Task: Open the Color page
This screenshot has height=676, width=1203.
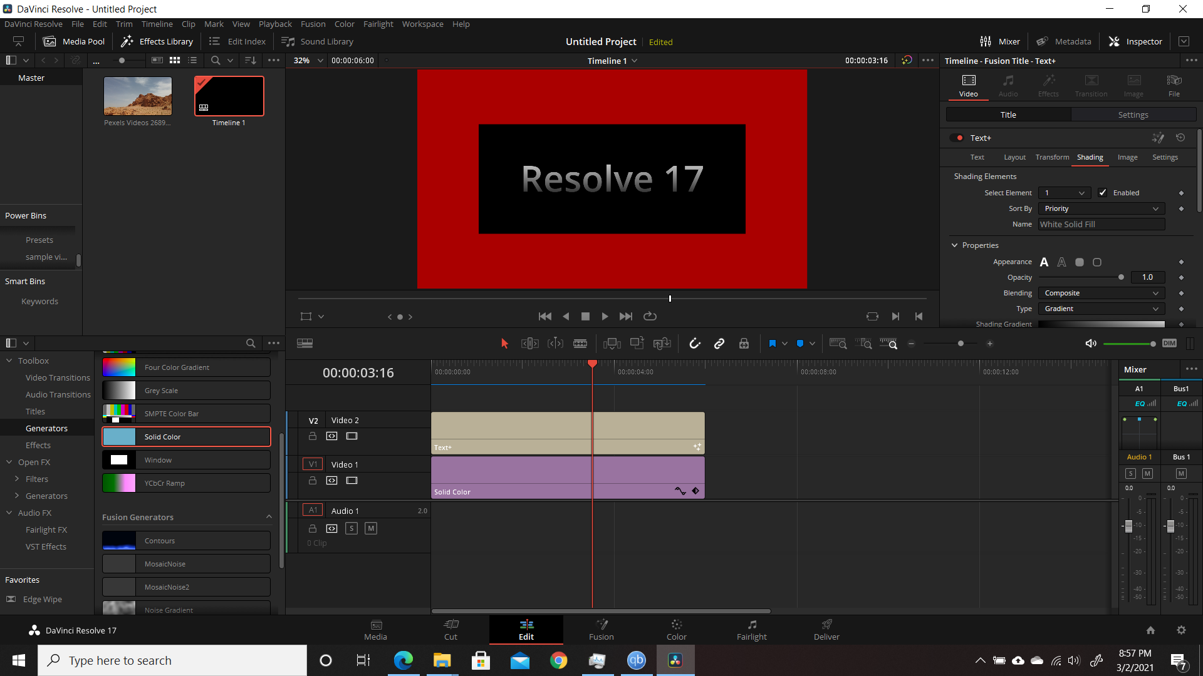Action: (676, 630)
